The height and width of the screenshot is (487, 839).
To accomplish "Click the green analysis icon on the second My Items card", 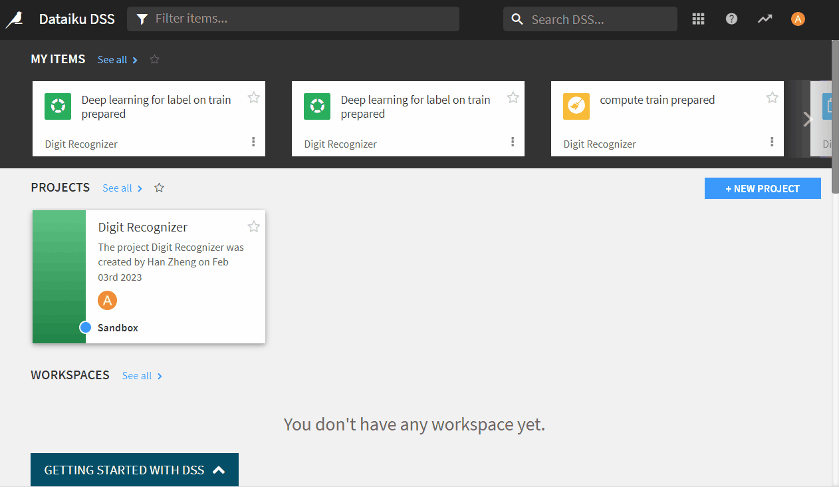I will click(317, 106).
